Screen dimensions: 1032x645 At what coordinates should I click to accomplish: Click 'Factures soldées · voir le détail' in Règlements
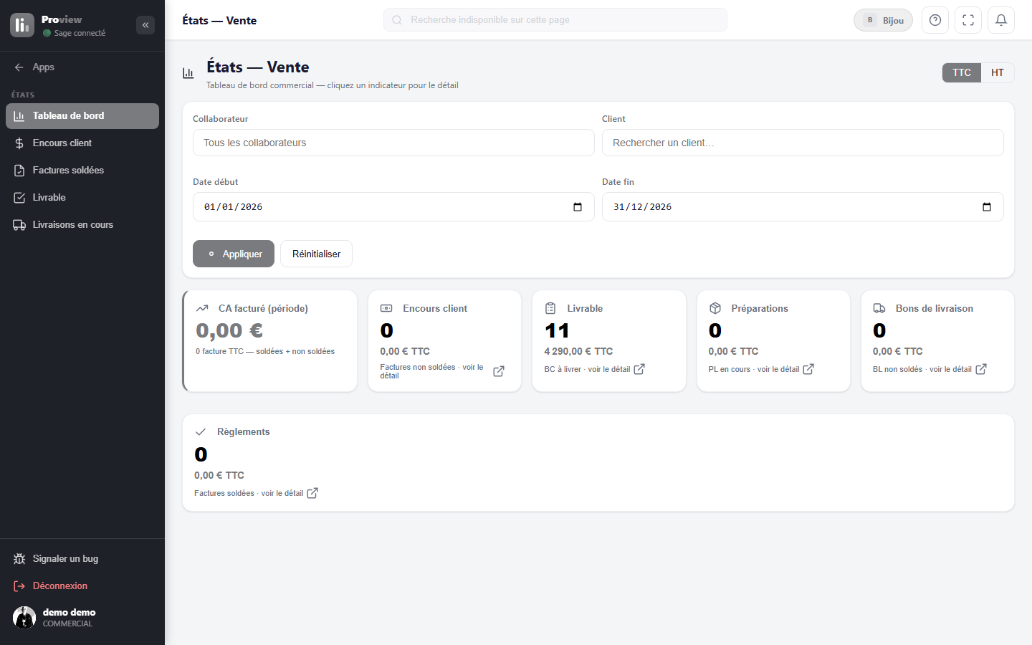coord(249,493)
